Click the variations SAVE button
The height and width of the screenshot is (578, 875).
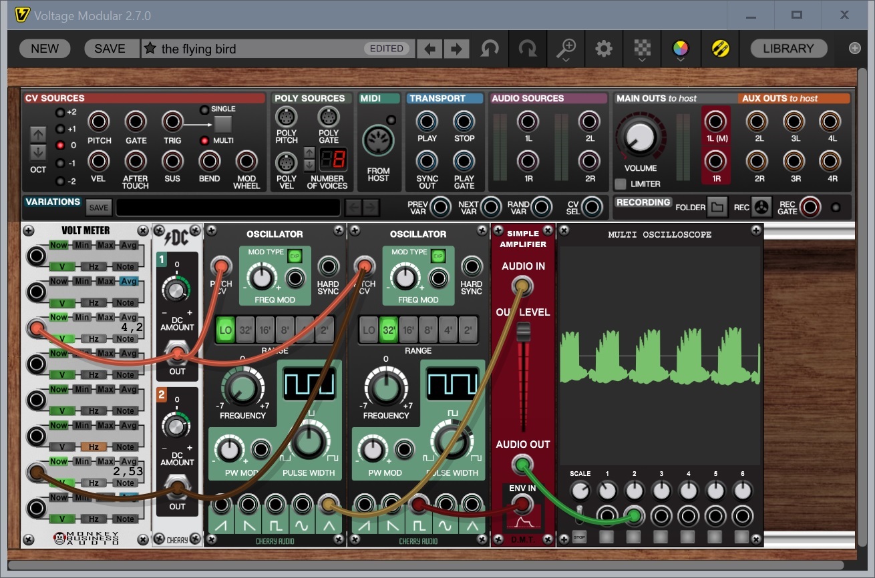(99, 208)
